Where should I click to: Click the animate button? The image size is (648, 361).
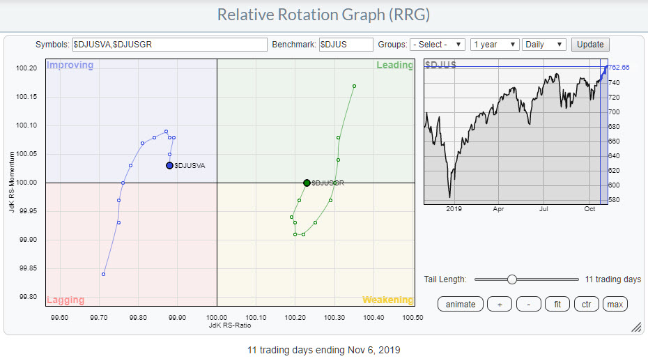pyautogui.click(x=461, y=305)
